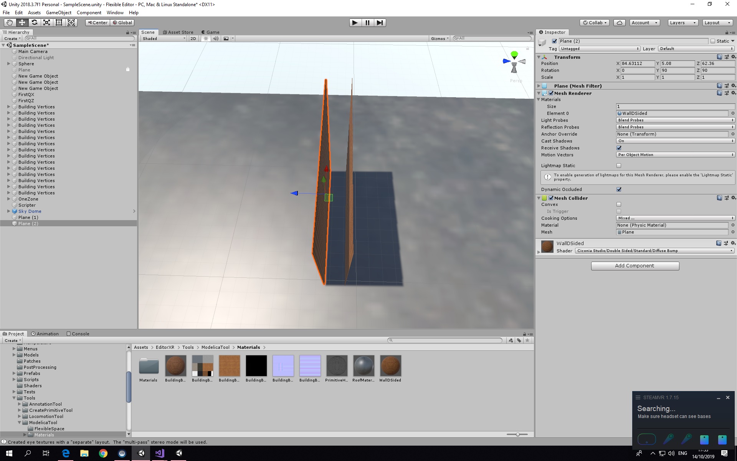737x461 pixels.
Task: Toggle the Center pivot mode button
Action: pos(97,23)
